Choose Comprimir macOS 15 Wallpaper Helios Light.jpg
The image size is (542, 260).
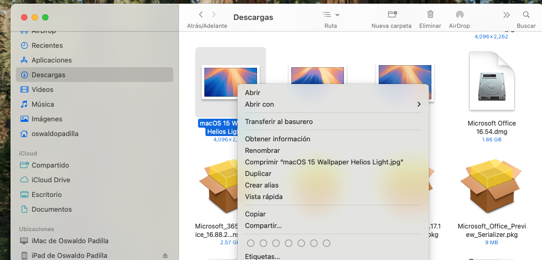[x=333, y=162]
